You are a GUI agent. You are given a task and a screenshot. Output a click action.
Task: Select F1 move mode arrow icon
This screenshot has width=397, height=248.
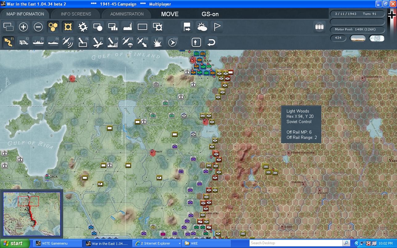8,42
